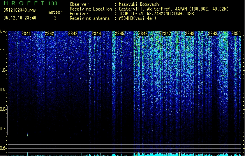
Task: Click the 1.1 kHz axis tick label
Action: (x=3, y=51)
